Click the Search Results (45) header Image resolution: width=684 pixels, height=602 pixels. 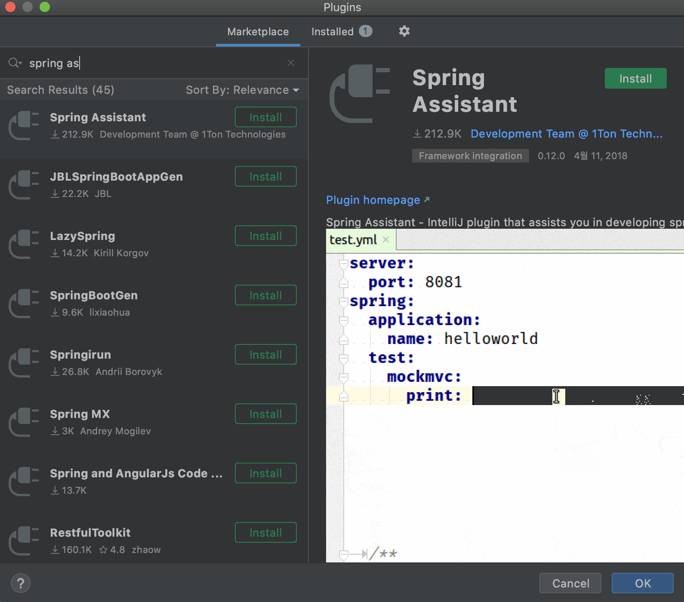[x=61, y=90]
